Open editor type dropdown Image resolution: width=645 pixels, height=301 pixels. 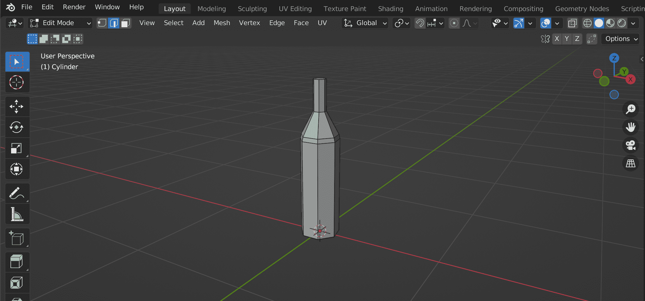pos(14,23)
